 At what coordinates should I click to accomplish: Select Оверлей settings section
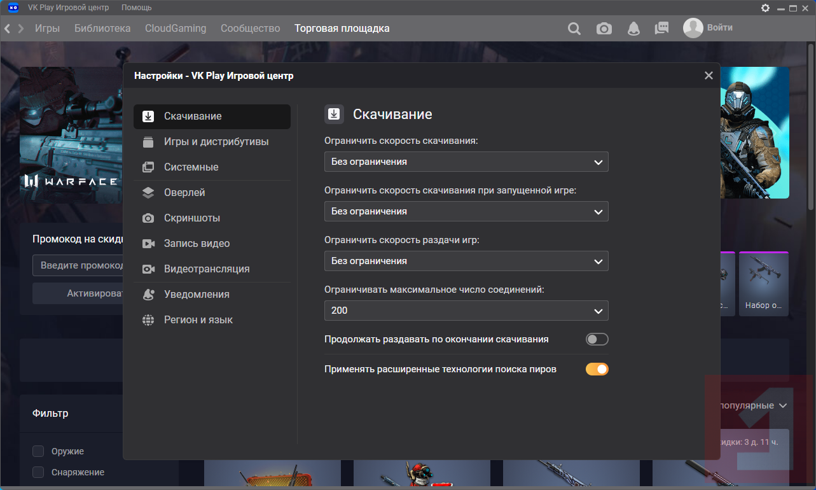pos(212,193)
